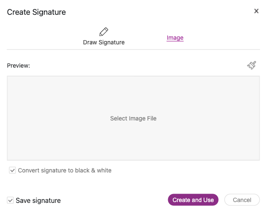
Task: Erase the signature using the clean brush tool
Action: coord(252,66)
